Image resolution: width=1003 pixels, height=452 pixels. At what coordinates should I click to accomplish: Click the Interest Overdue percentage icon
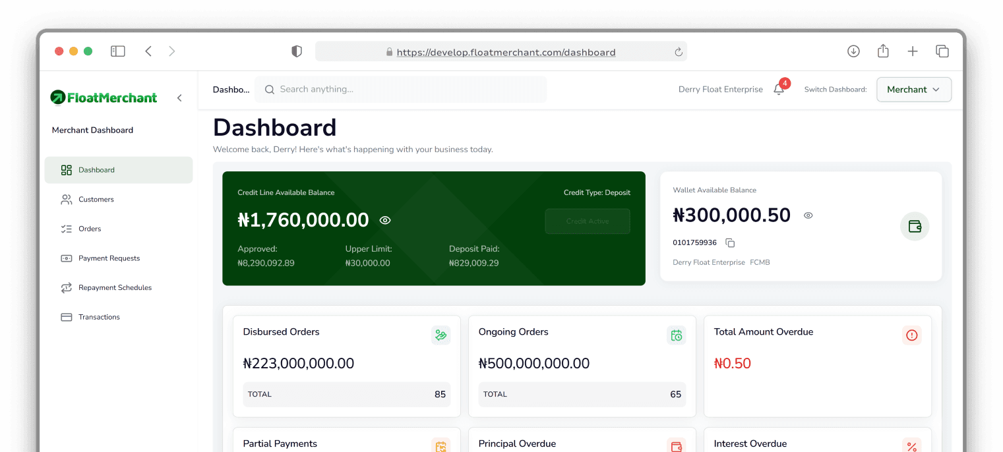pos(911,446)
